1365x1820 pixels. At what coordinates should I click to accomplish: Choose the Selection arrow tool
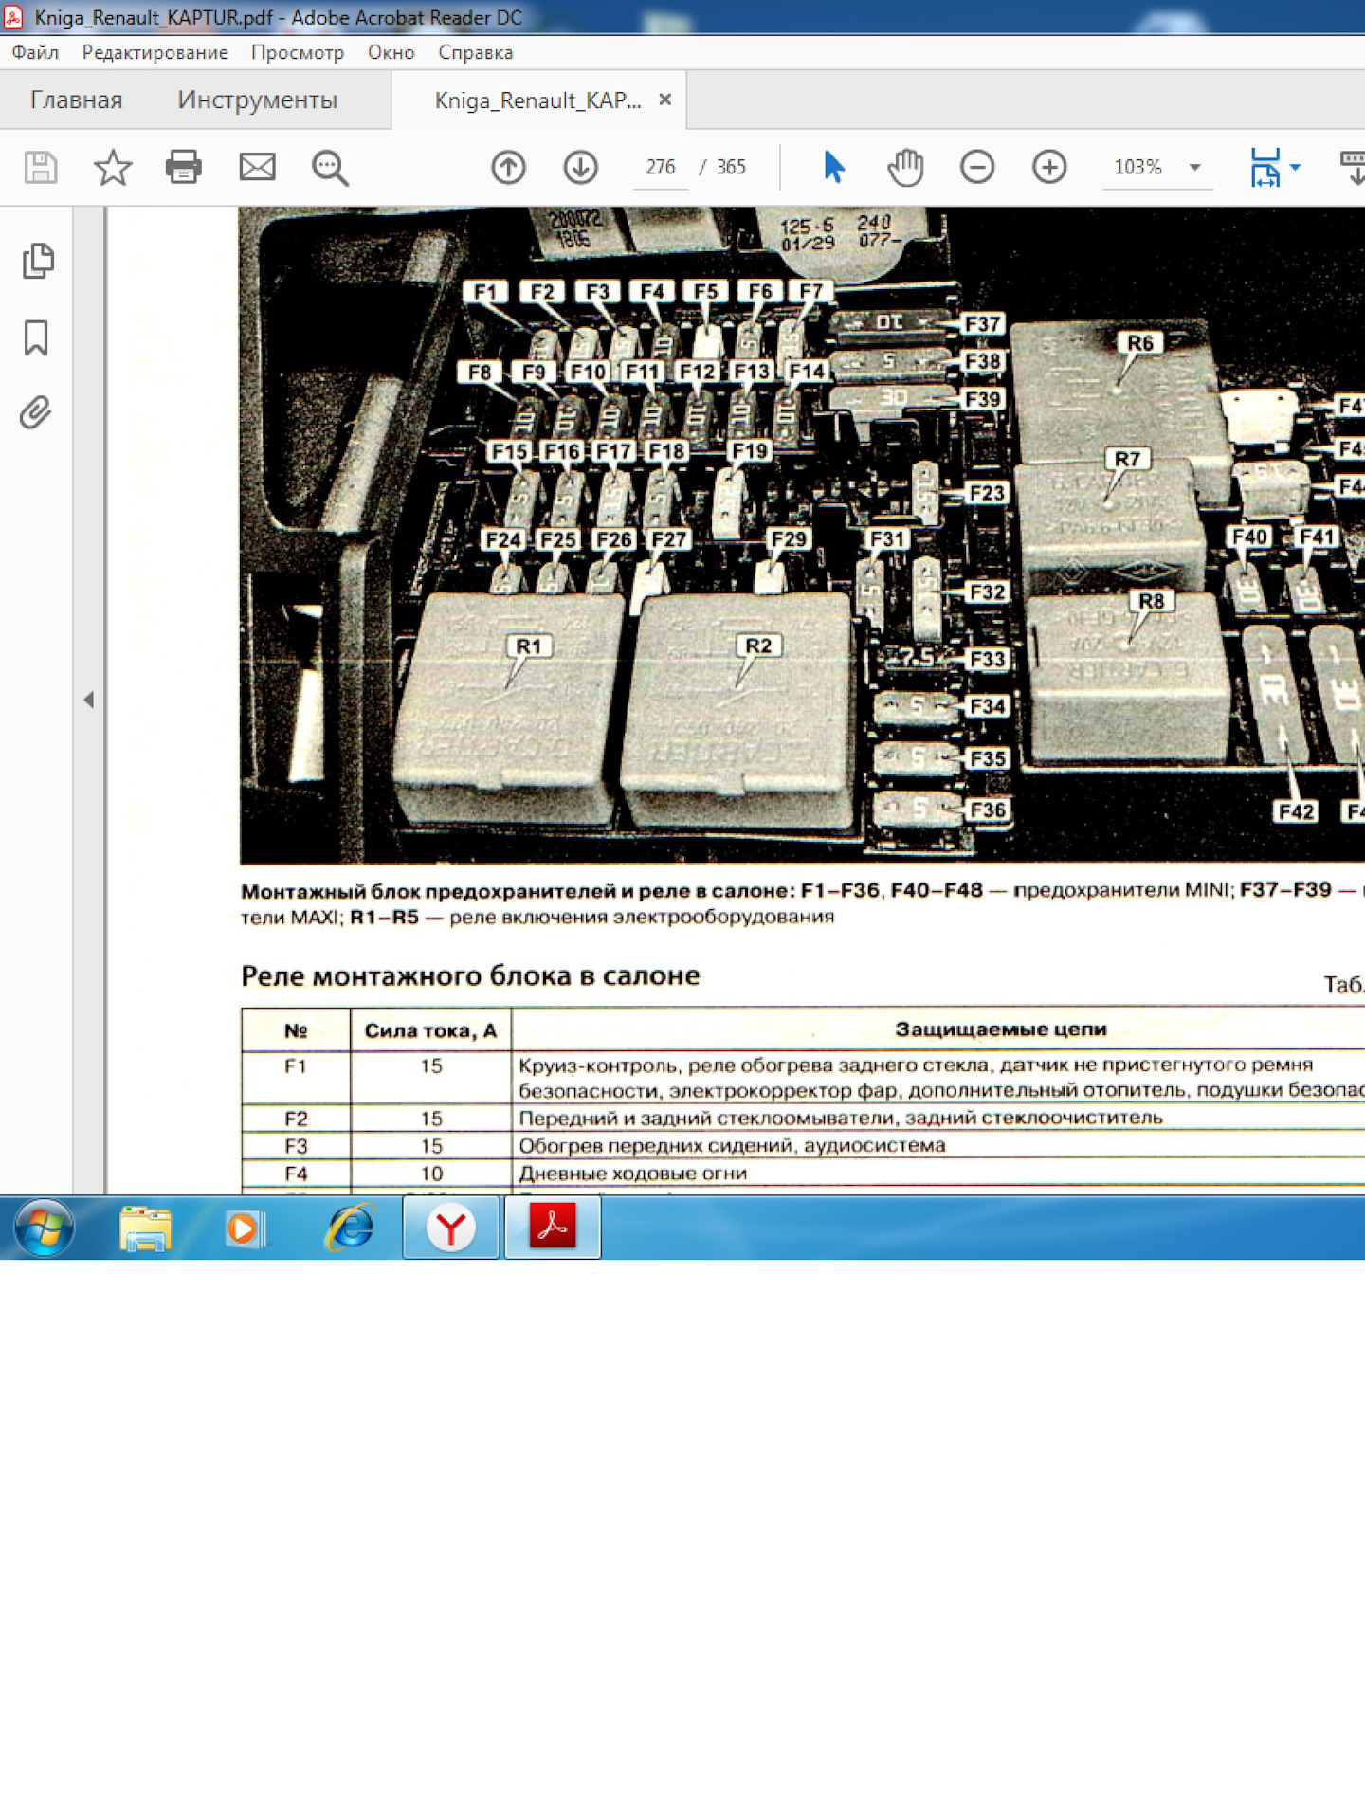834,167
